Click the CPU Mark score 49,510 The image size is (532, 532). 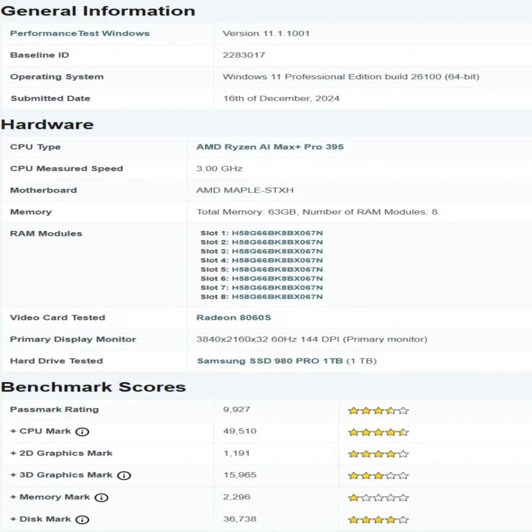(x=239, y=431)
